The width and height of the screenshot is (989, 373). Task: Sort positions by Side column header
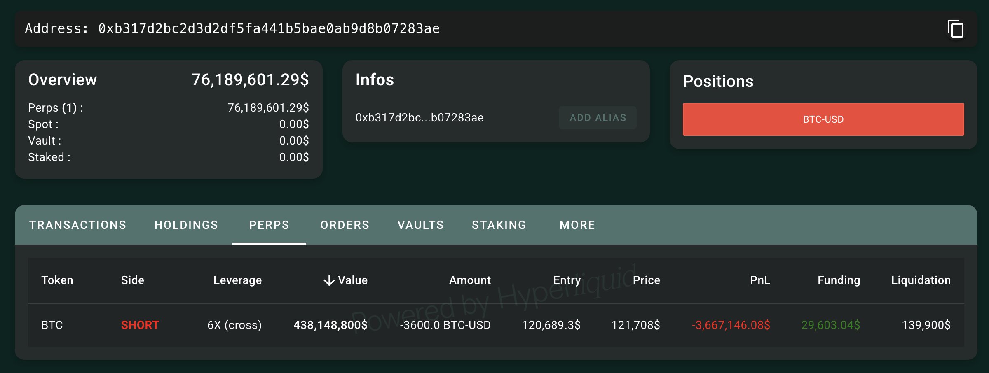tap(132, 280)
